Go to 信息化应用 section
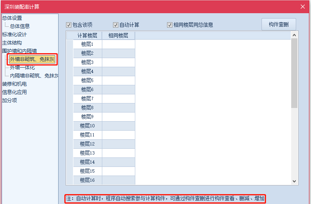Viewport: 311px width, 204px height. click(x=14, y=92)
